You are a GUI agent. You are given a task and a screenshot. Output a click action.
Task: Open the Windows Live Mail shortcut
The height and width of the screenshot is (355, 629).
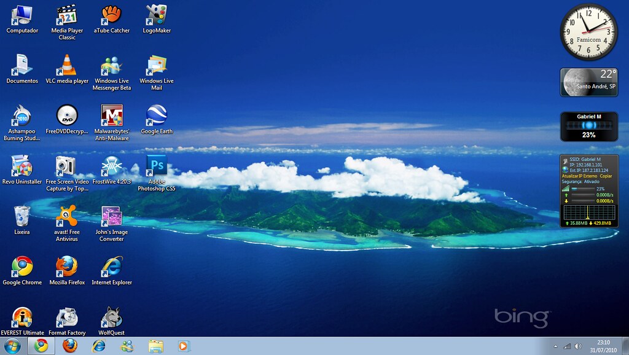[157, 73]
